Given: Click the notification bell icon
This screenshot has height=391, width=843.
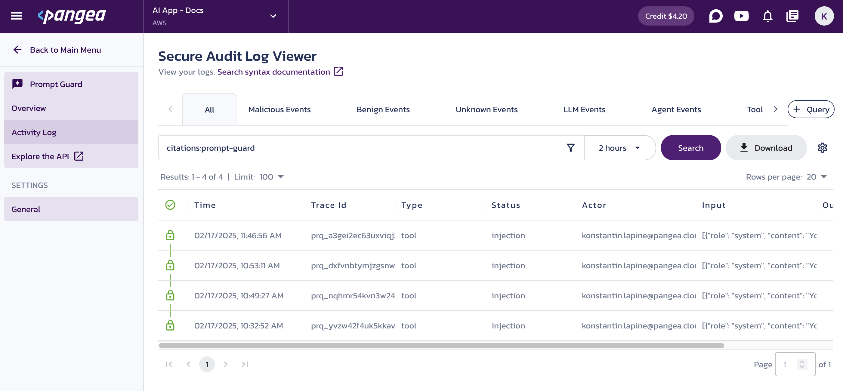Looking at the screenshot, I should tap(767, 16).
